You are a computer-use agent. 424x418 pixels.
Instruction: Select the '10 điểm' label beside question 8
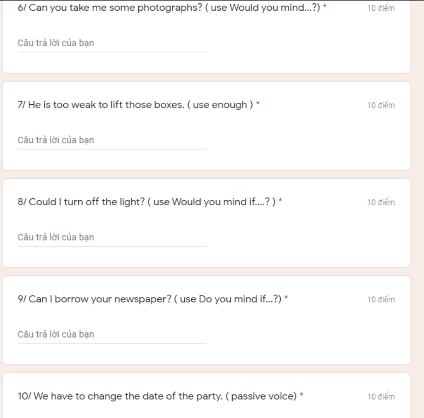tap(381, 202)
